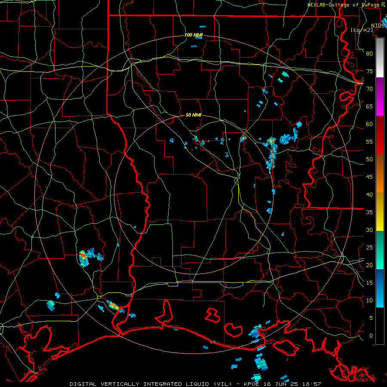The width and height of the screenshot is (387, 387).
Task: Click the 55 value on the color scale
Action: (x=369, y=141)
